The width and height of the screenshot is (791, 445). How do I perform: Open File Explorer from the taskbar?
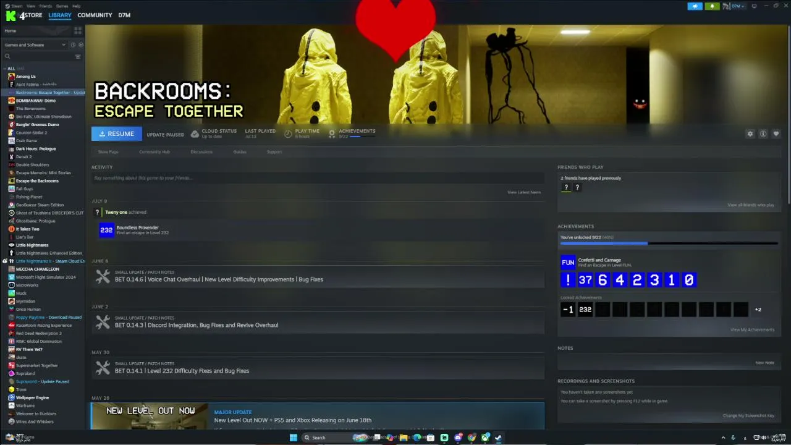click(x=404, y=438)
